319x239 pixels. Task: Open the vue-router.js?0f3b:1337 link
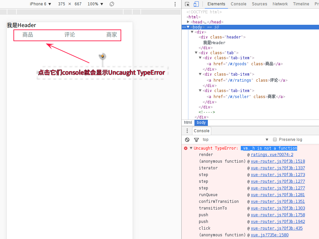[278, 168]
